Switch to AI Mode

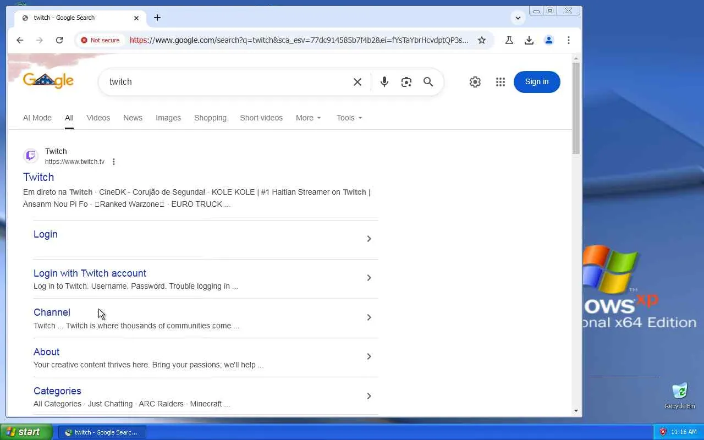pos(37,118)
